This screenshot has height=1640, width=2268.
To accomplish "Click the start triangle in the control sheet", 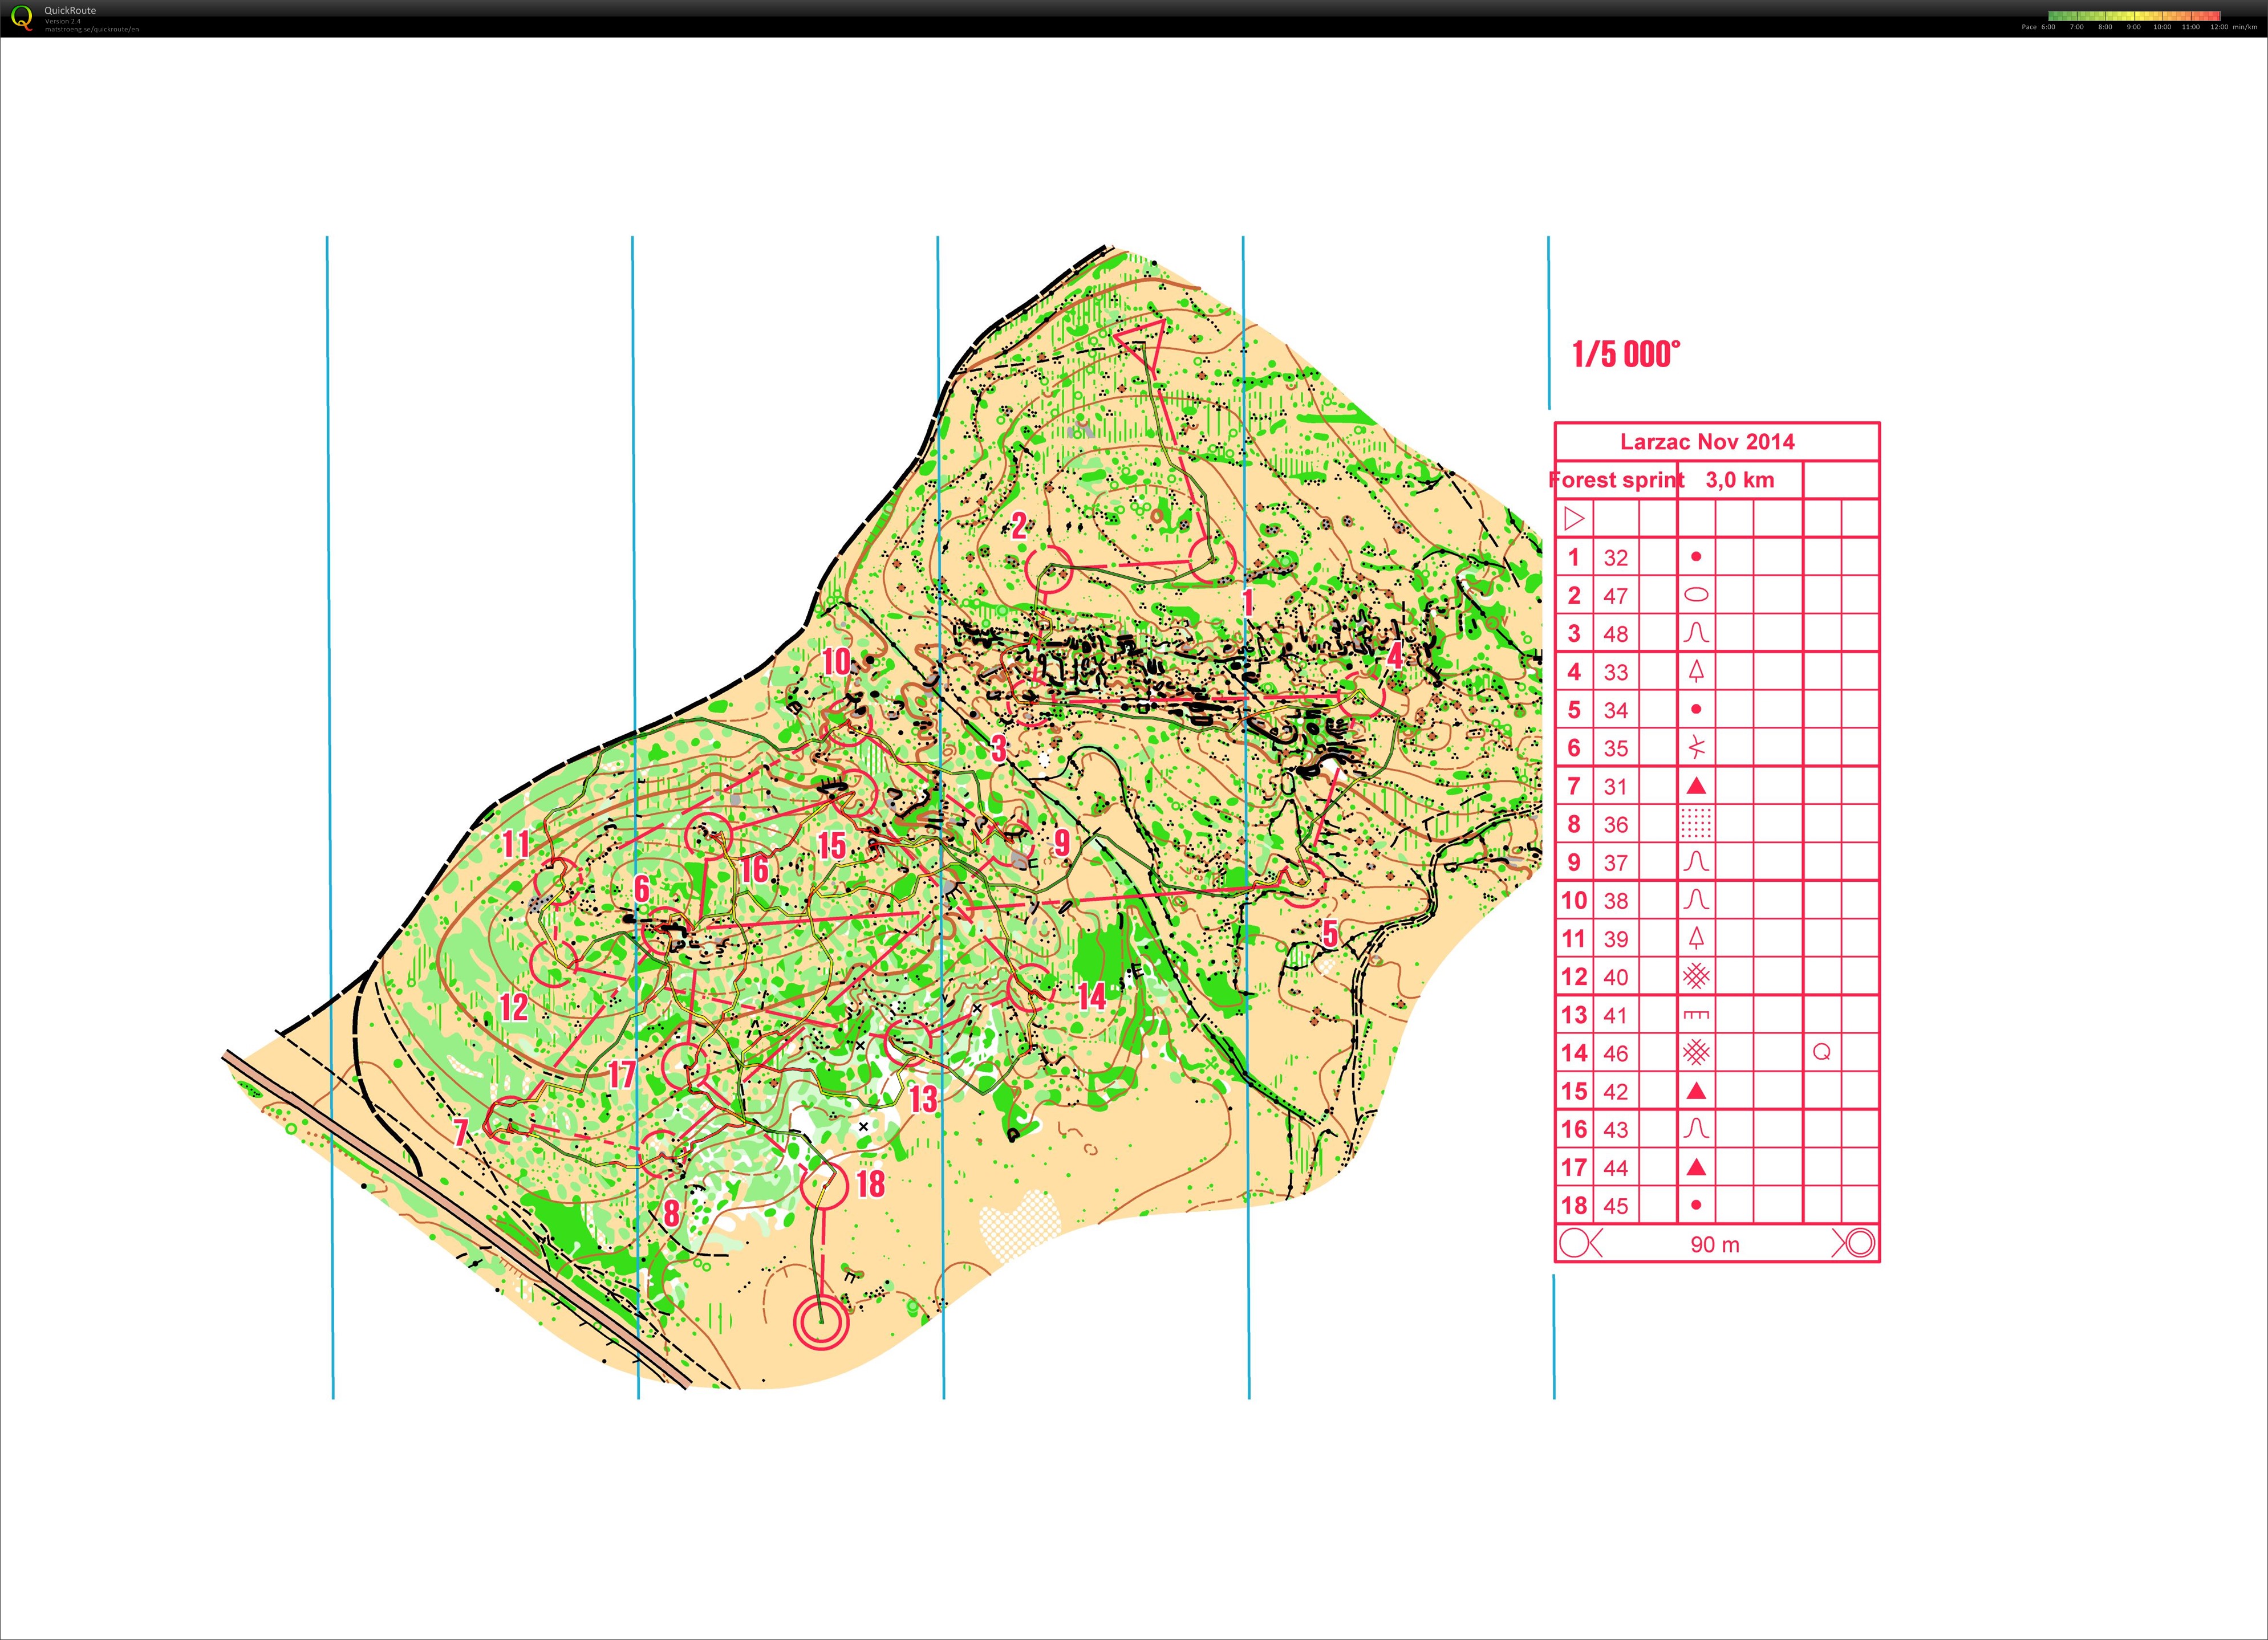I will (1574, 519).
